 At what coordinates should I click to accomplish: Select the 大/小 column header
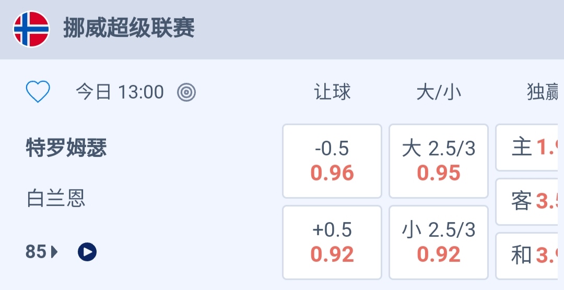point(439,92)
